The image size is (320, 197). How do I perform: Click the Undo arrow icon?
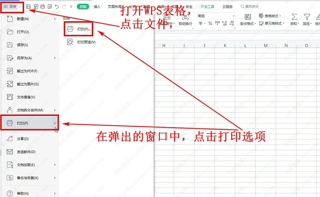coord(57,7)
